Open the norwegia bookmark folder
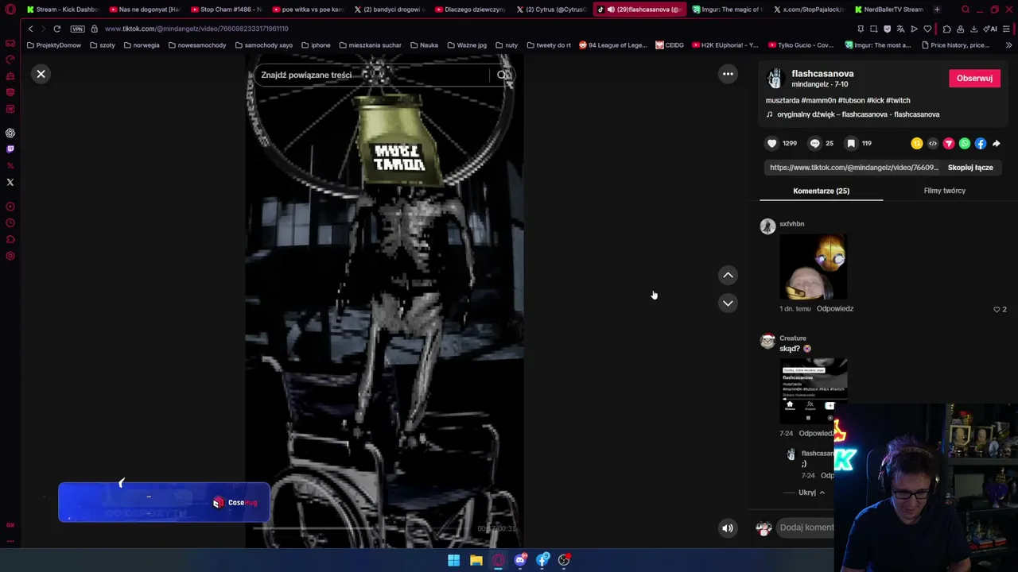 click(x=142, y=45)
